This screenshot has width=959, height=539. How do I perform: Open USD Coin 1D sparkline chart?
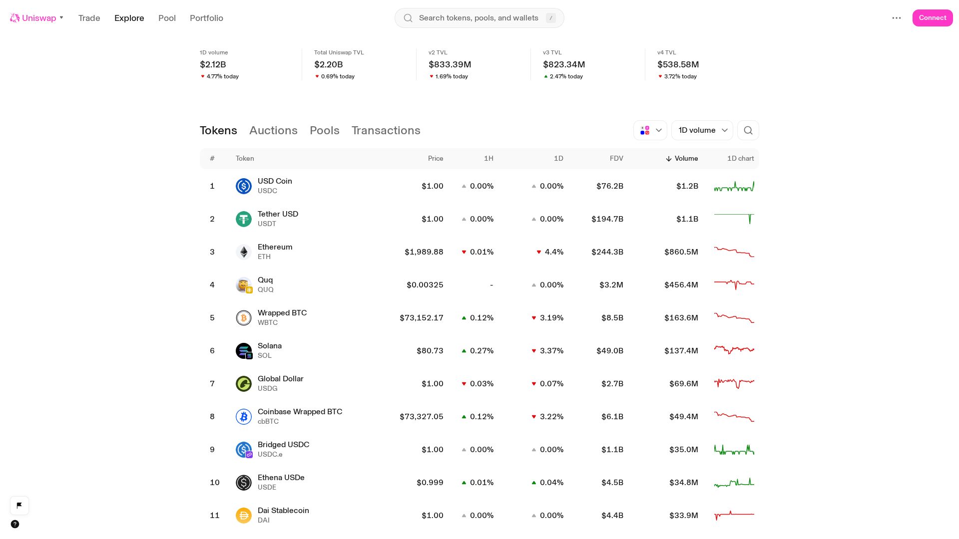tap(734, 186)
